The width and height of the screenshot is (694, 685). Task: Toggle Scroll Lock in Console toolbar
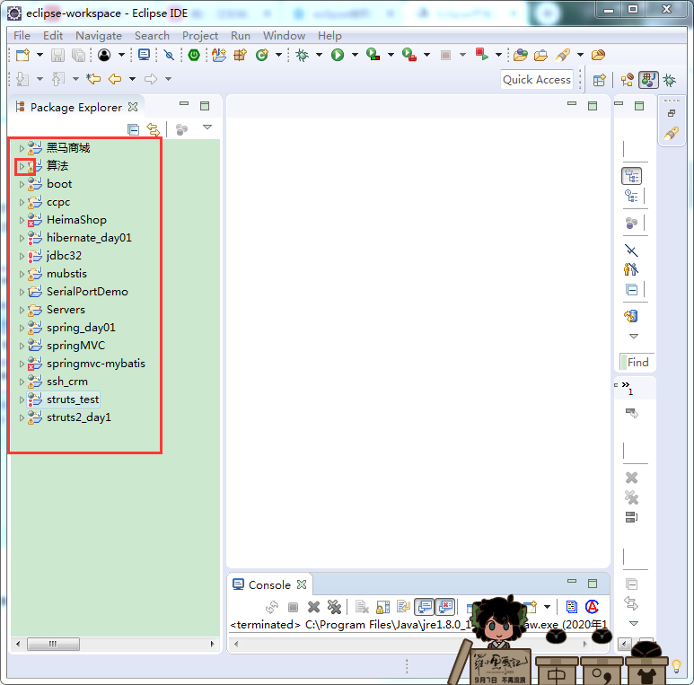(x=382, y=607)
